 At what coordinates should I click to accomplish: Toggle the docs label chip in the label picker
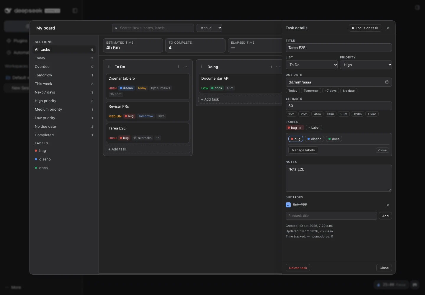334,139
